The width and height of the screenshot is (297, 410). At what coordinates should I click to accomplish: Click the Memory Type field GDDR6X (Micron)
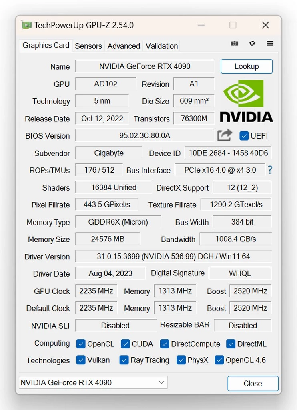pos(118,222)
